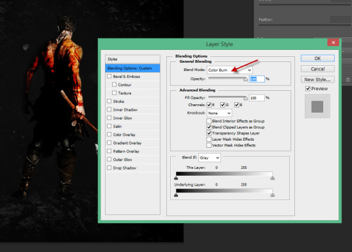
Task: Click the New Style... button
Action: pyautogui.click(x=317, y=79)
